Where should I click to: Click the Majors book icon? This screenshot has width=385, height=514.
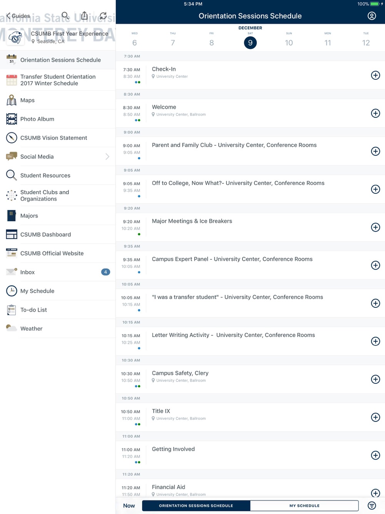[x=12, y=216]
